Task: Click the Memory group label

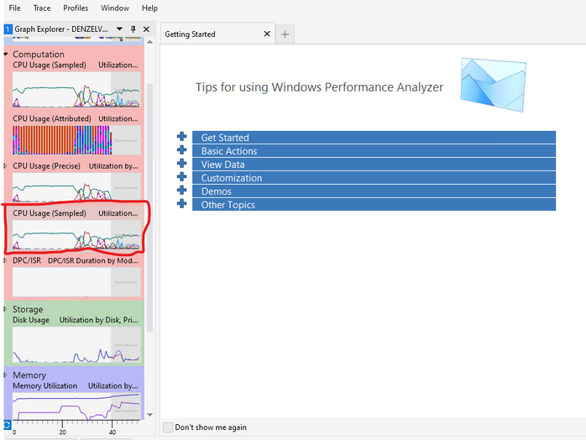Action: tap(29, 375)
